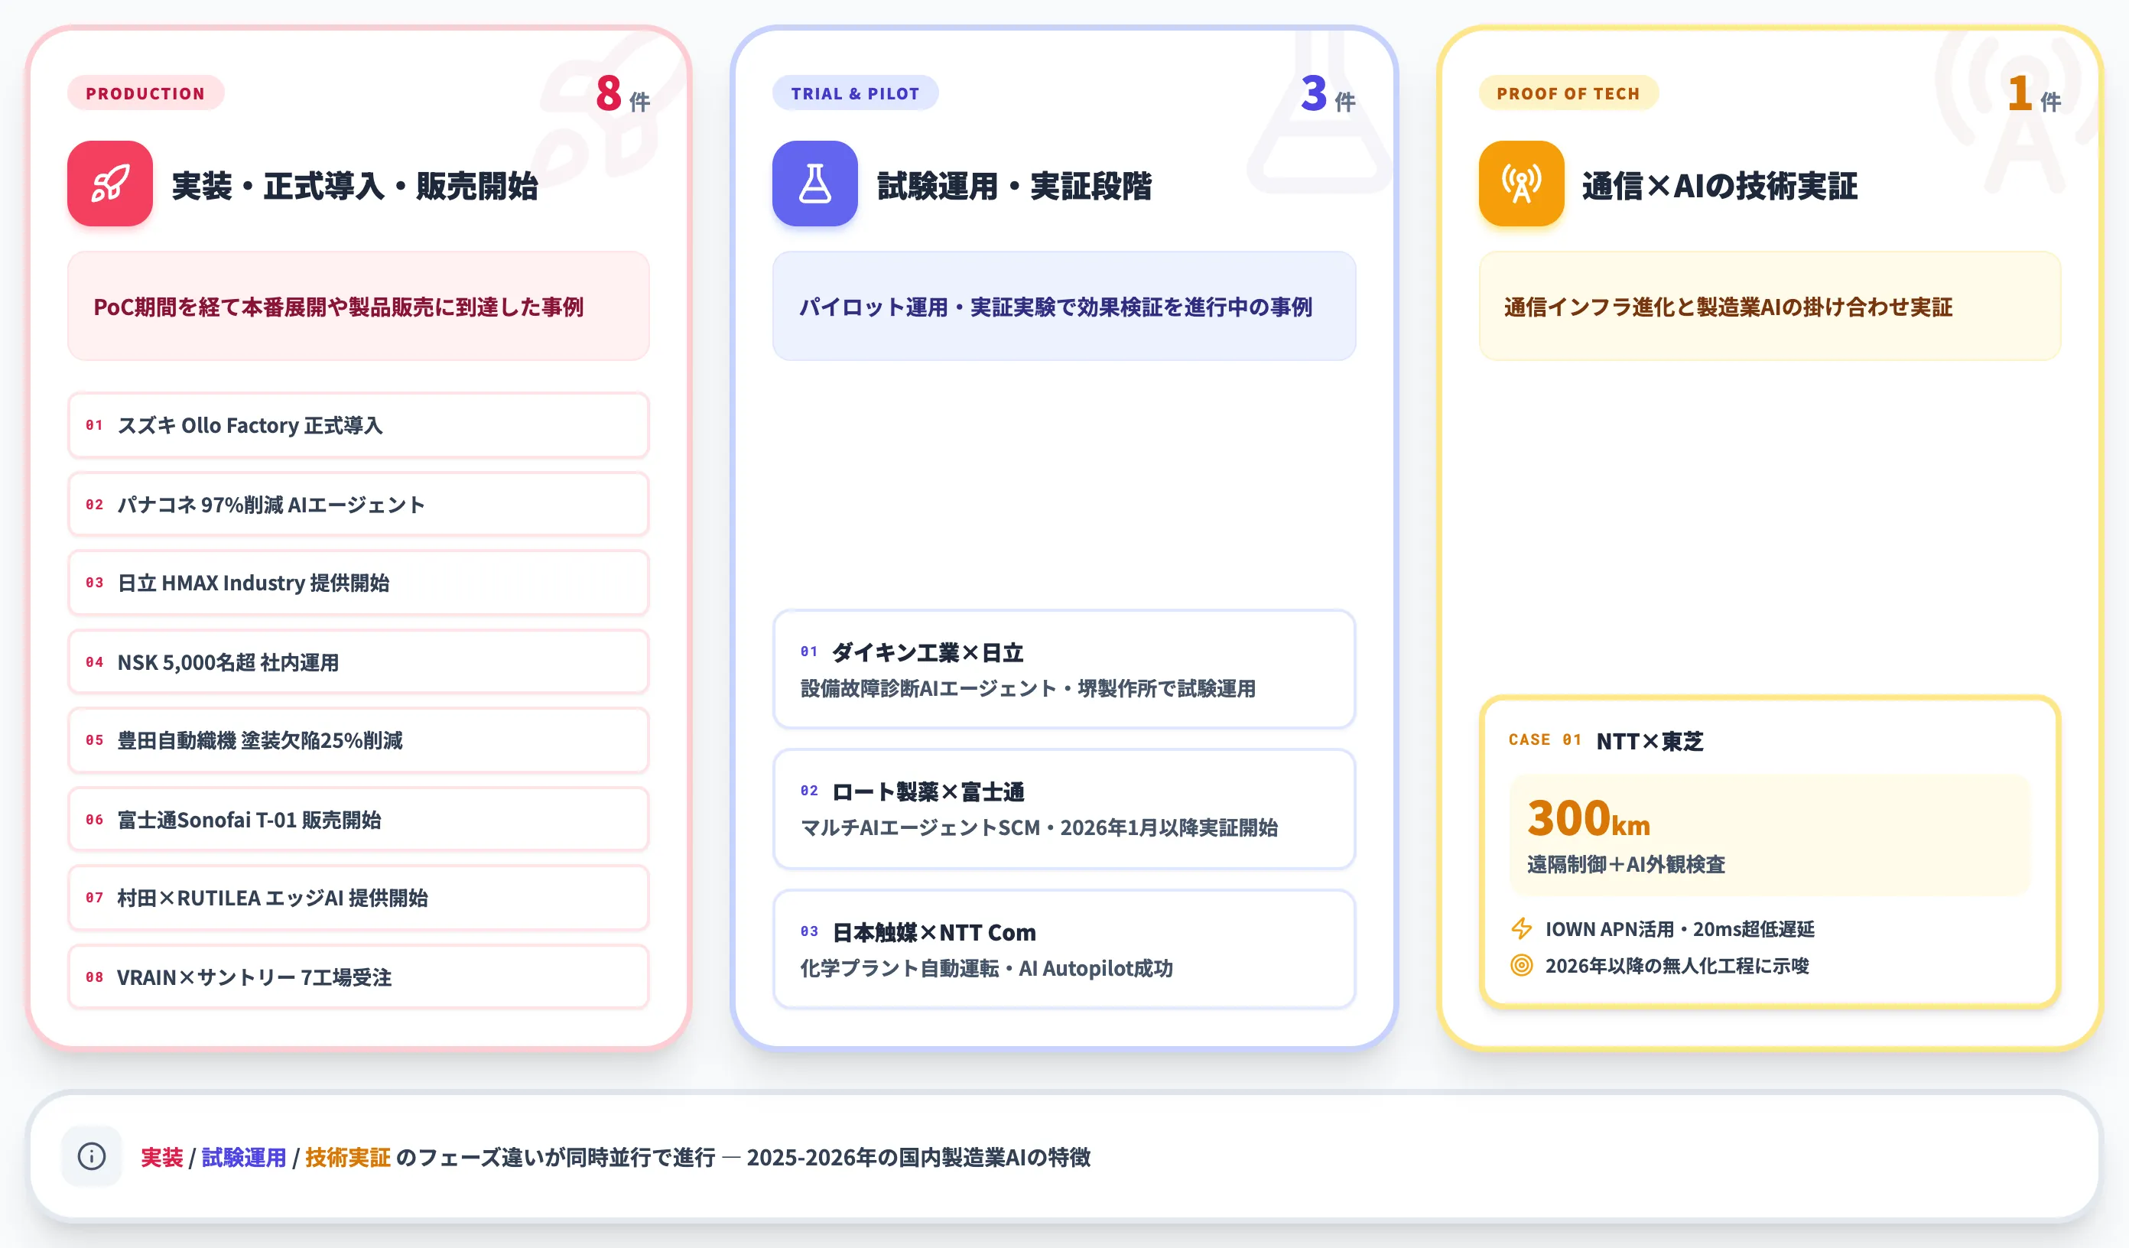Click the info icon in the footer note
Image resolution: width=2129 pixels, height=1248 pixels.
point(91,1156)
